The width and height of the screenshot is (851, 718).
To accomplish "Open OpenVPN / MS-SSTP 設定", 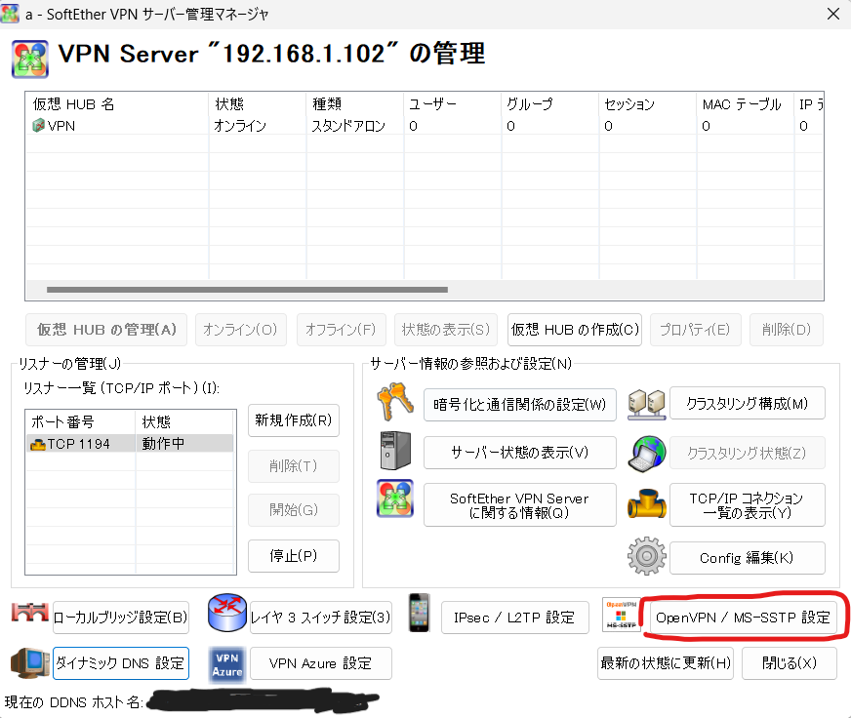I will pos(743,618).
